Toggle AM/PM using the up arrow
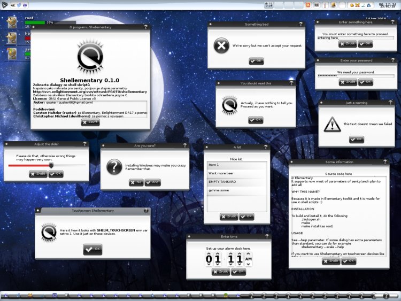401x301 pixels. click(x=248, y=254)
